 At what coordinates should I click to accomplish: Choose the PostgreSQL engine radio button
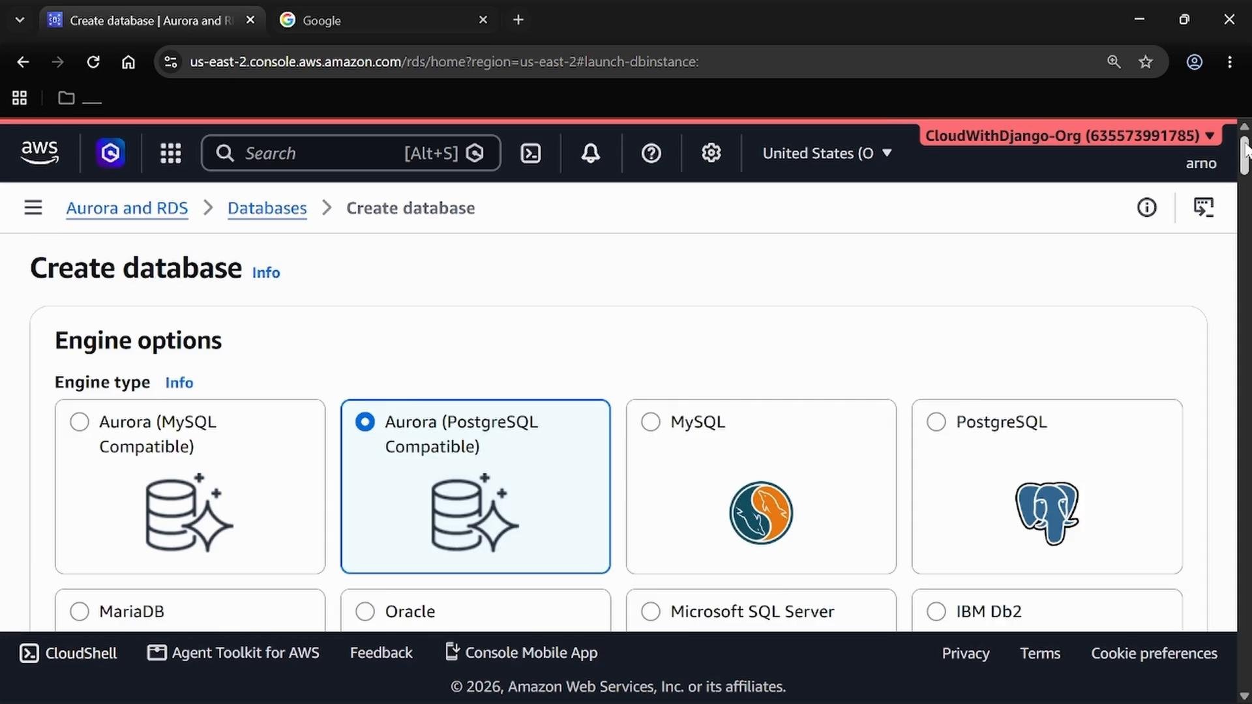[936, 422]
